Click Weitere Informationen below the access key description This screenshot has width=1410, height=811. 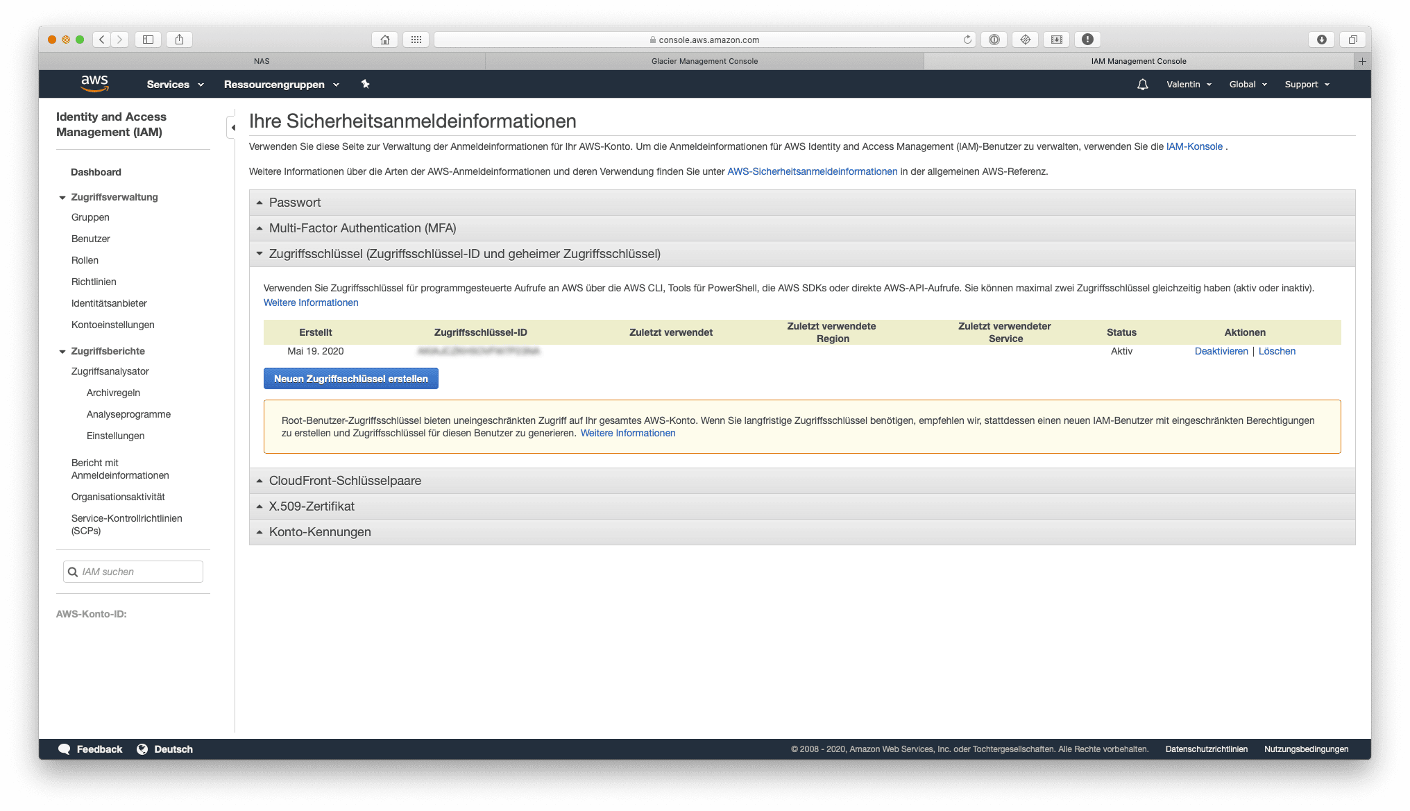tap(311, 302)
